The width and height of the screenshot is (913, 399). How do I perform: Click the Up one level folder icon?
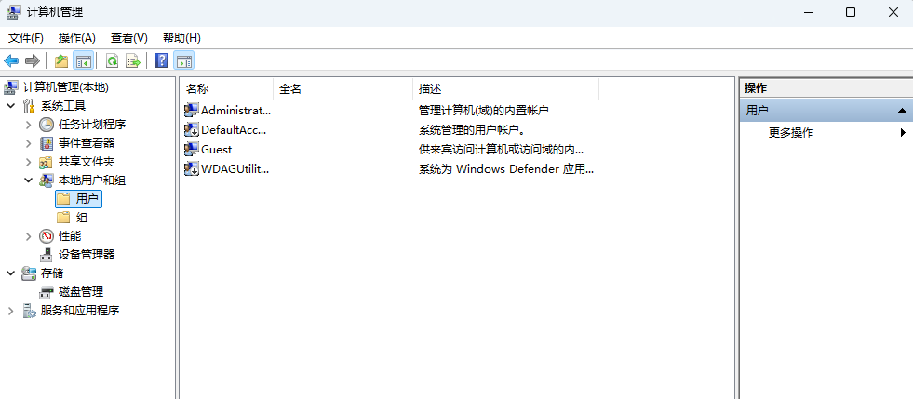tap(61, 60)
